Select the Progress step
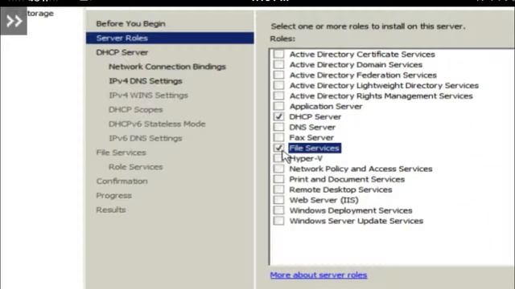Screen dimensions: 515x289 click(113, 196)
